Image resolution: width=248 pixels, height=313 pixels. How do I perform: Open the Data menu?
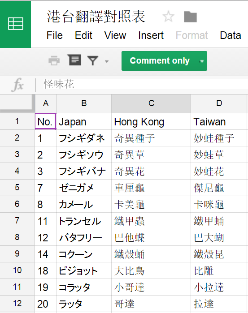[x=231, y=35]
